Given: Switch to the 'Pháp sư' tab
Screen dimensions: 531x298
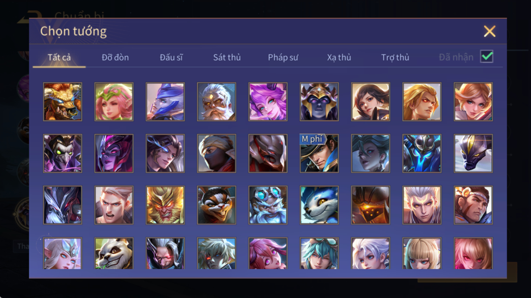Looking at the screenshot, I should click(x=283, y=57).
